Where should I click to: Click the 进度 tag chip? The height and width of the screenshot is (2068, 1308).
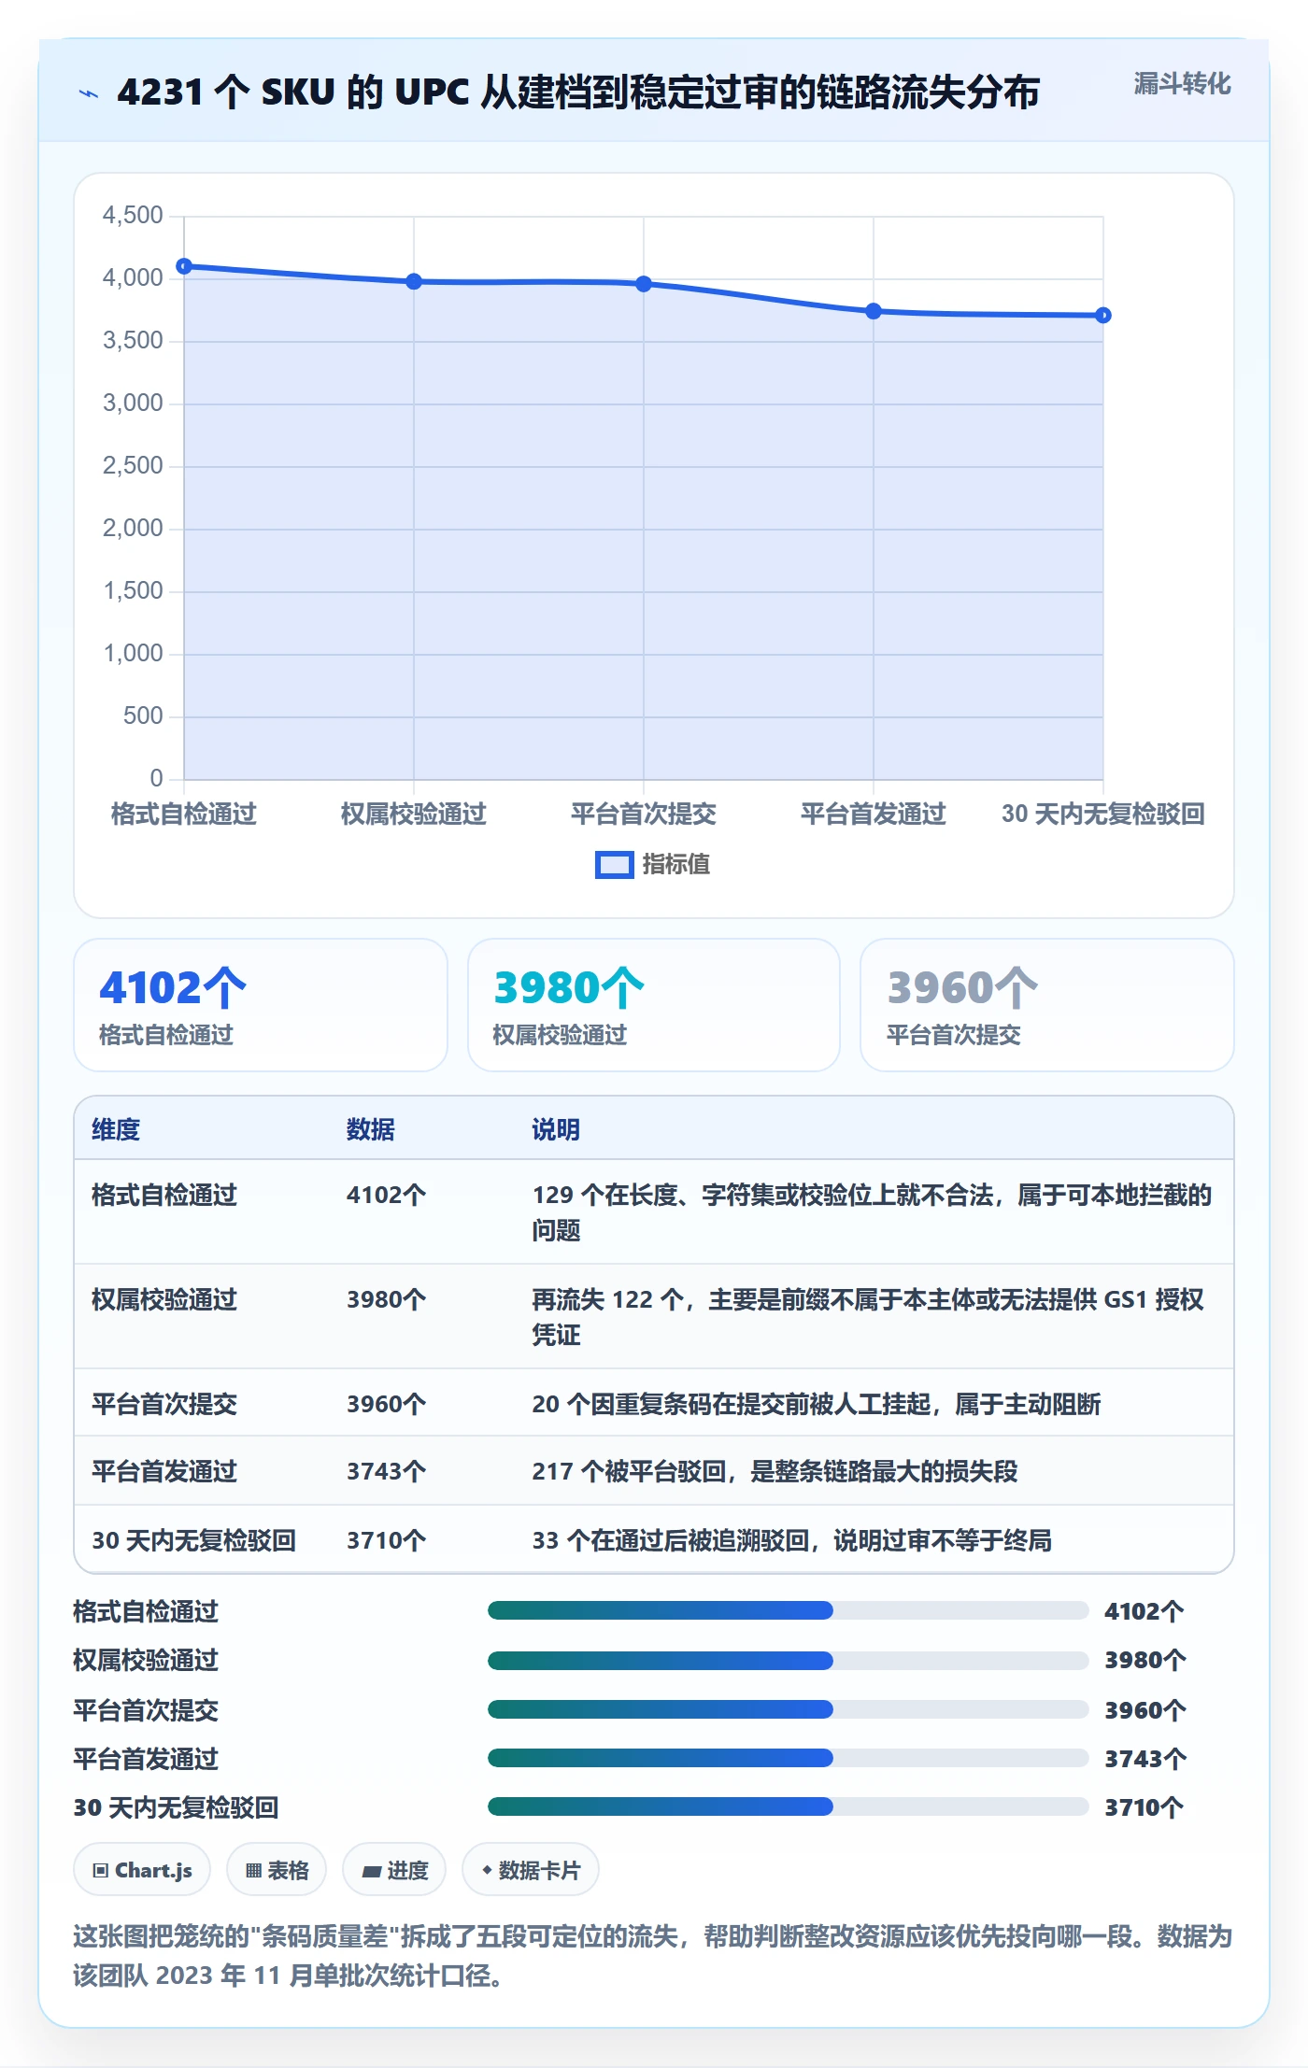pos(394,1870)
